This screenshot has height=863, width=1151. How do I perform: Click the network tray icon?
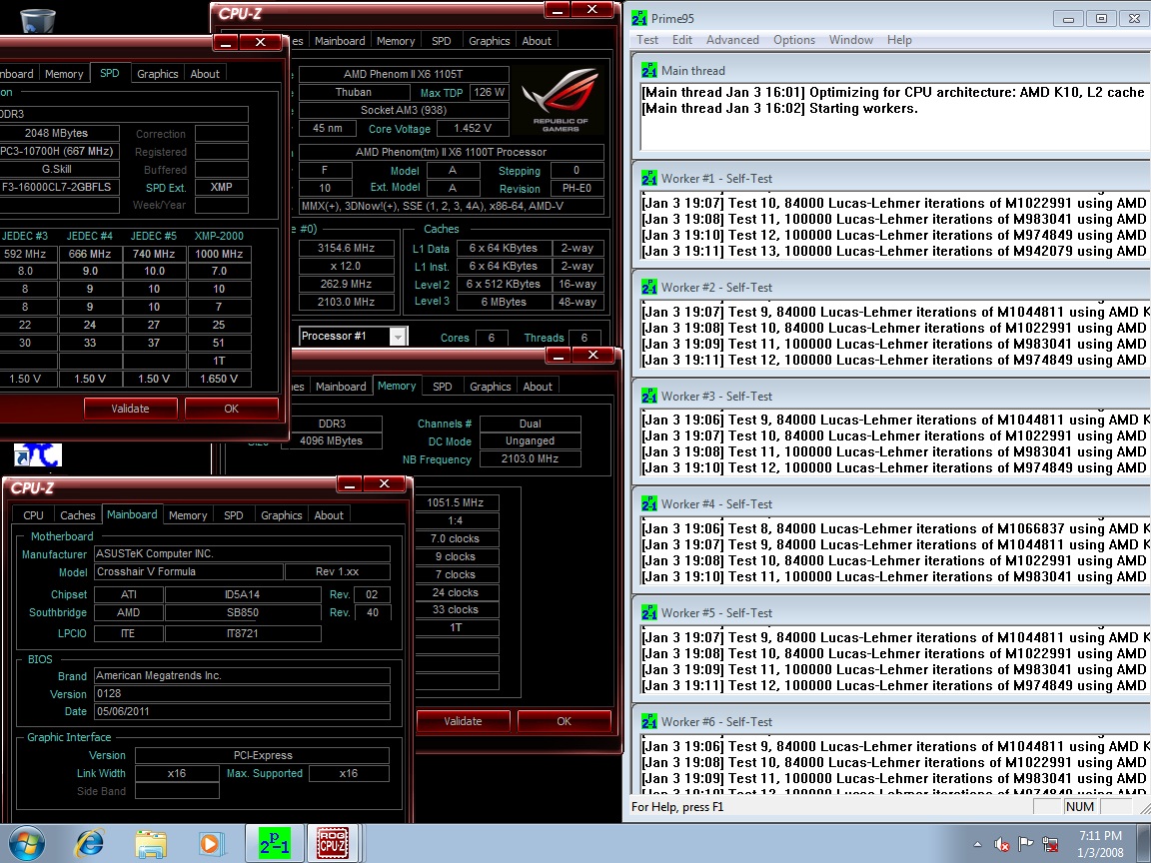point(1050,844)
